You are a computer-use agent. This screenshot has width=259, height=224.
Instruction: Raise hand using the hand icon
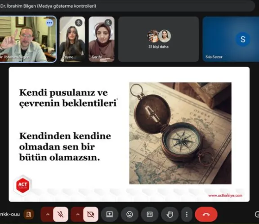click(170, 214)
